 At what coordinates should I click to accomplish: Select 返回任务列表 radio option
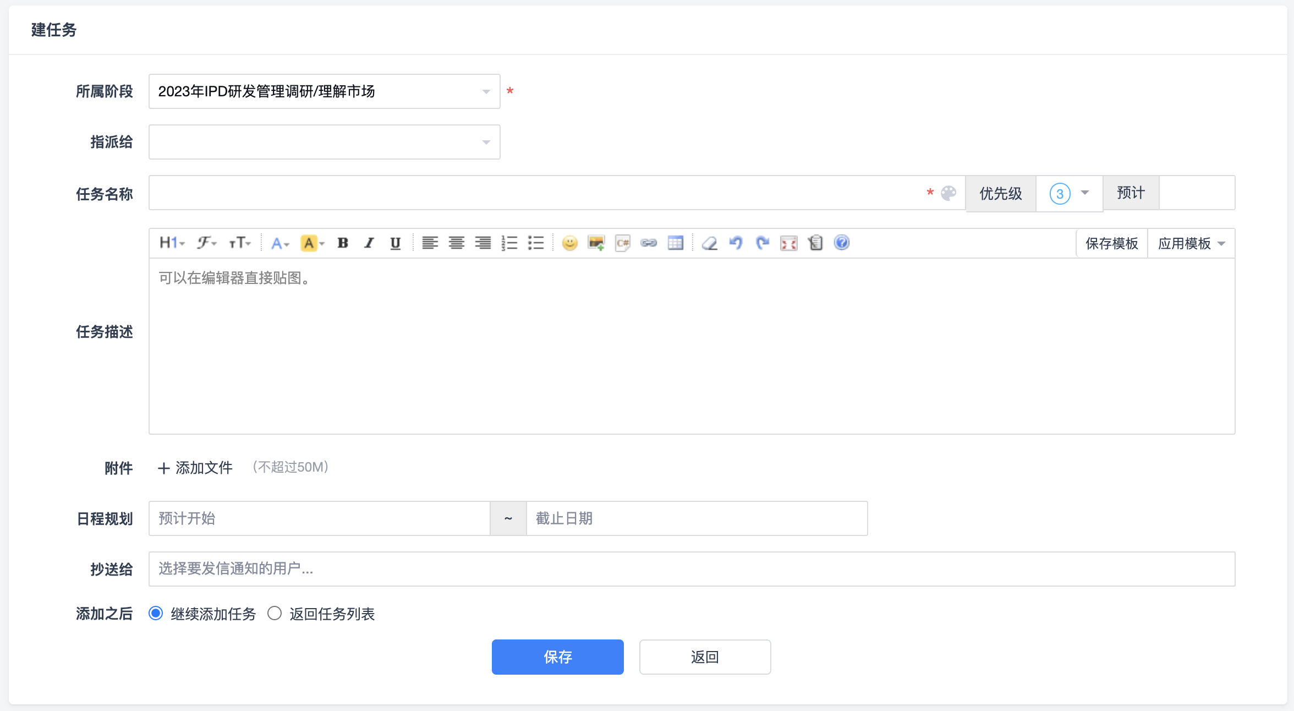coord(275,613)
